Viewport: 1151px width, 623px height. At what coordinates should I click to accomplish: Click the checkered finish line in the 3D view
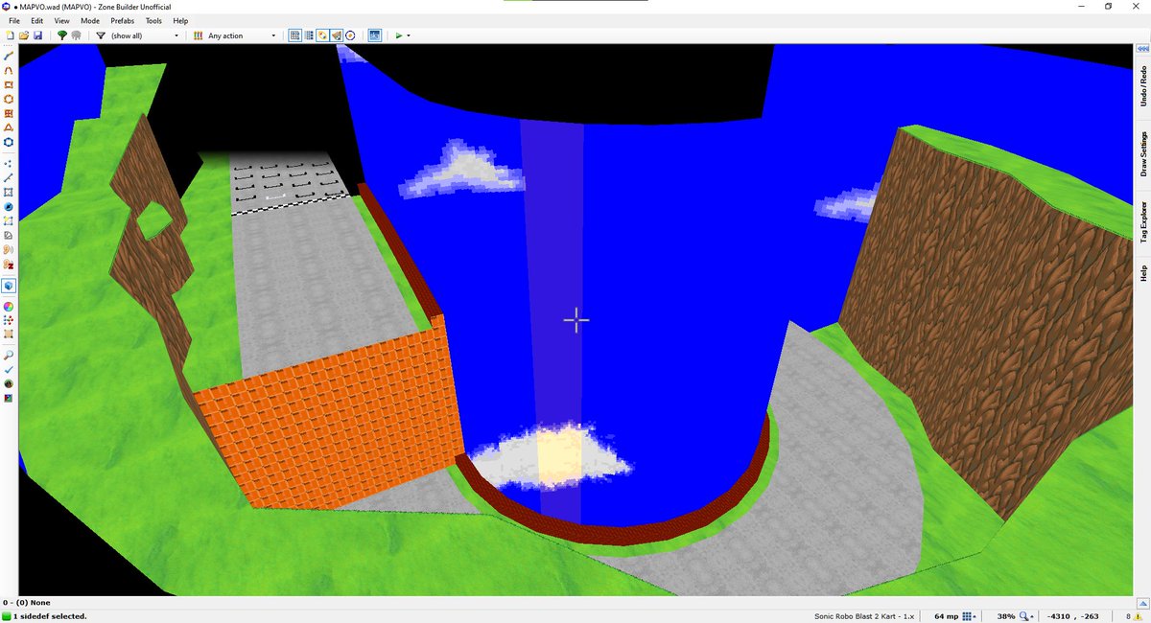pos(292,205)
